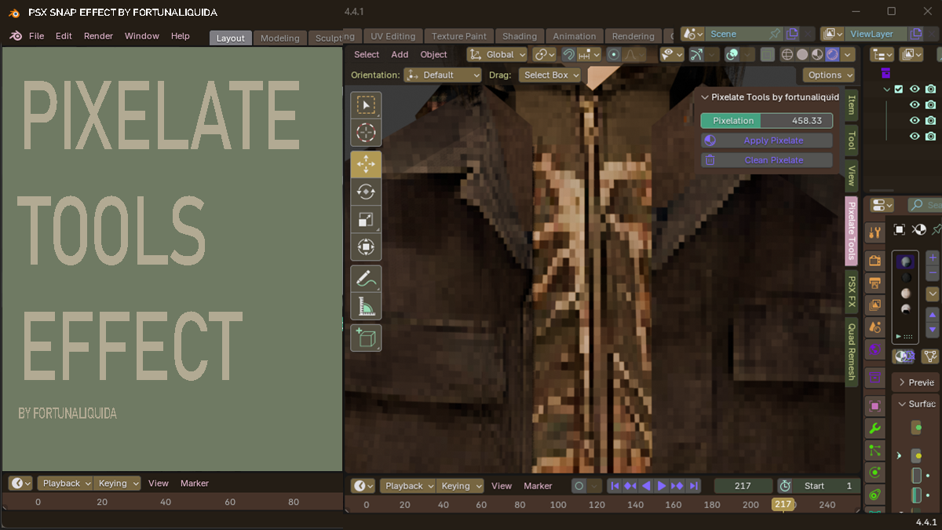
Task: Collapse Pixelate Tools panel header
Action: (x=770, y=97)
